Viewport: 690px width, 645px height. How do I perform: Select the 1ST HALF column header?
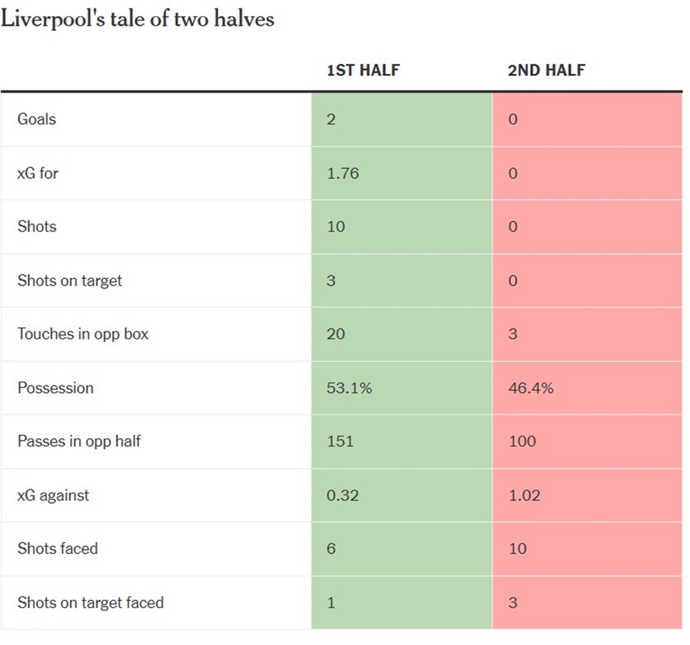[x=363, y=70]
